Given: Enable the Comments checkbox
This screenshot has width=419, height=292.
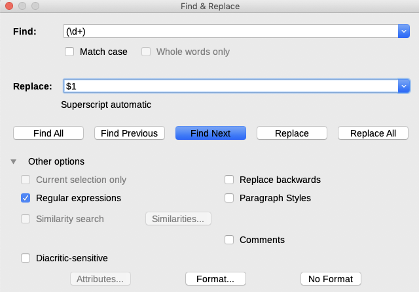Looking at the screenshot, I should pos(229,240).
